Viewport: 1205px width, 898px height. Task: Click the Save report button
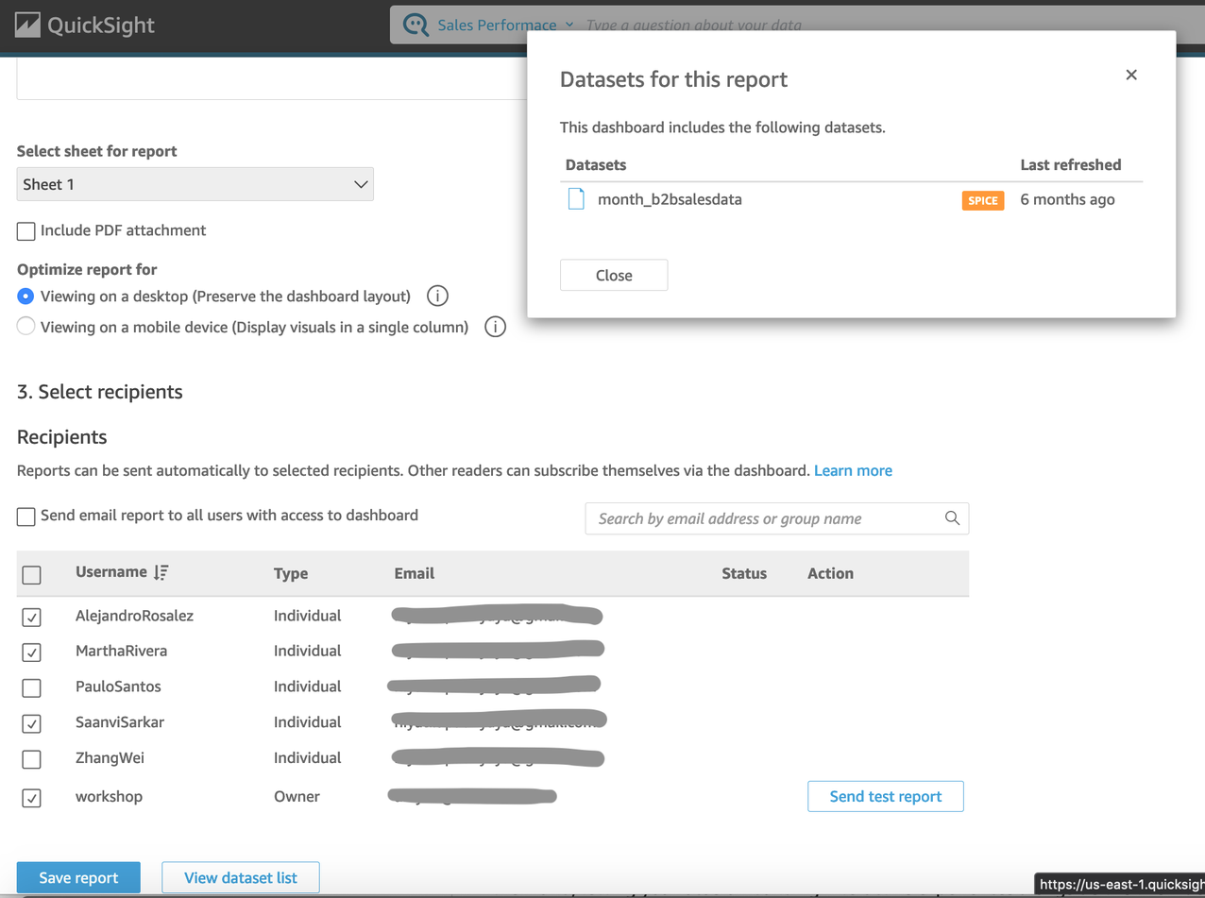(78, 877)
